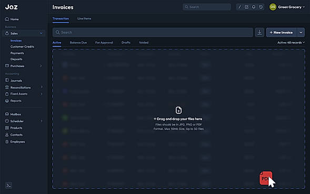Image resolution: width=310 pixels, height=194 pixels.
Task: Click the add-file icon in the drop zone
Action: pos(178,110)
